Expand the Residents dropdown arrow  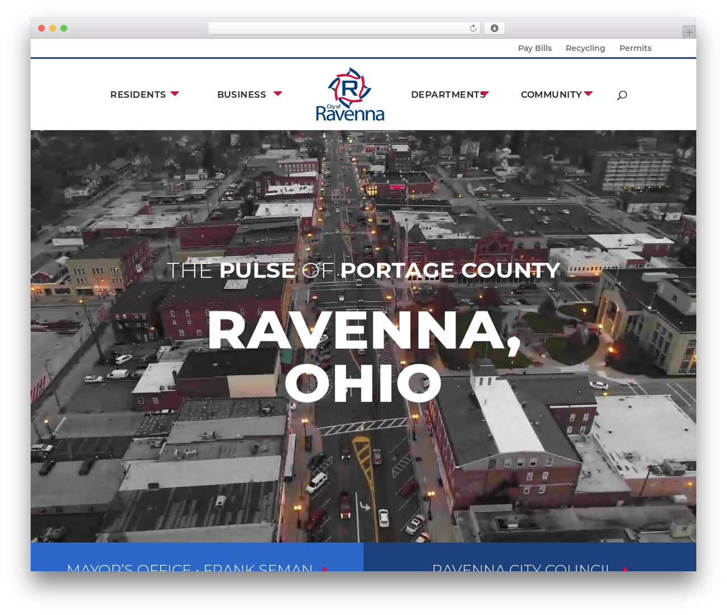(x=175, y=94)
